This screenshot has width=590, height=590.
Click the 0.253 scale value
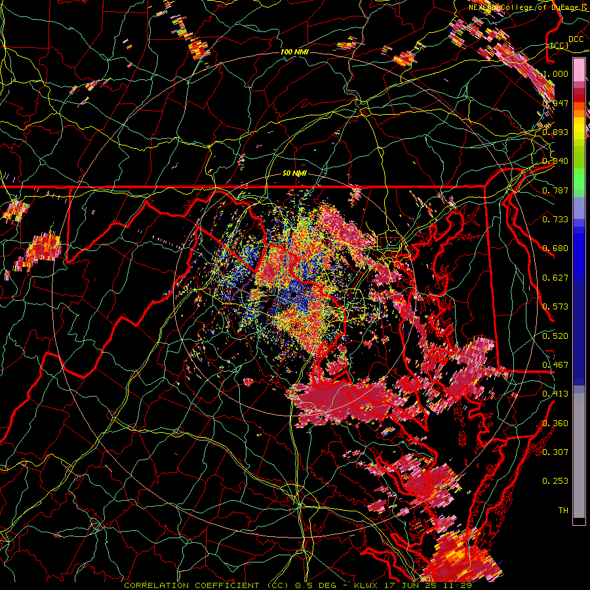click(x=555, y=481)
